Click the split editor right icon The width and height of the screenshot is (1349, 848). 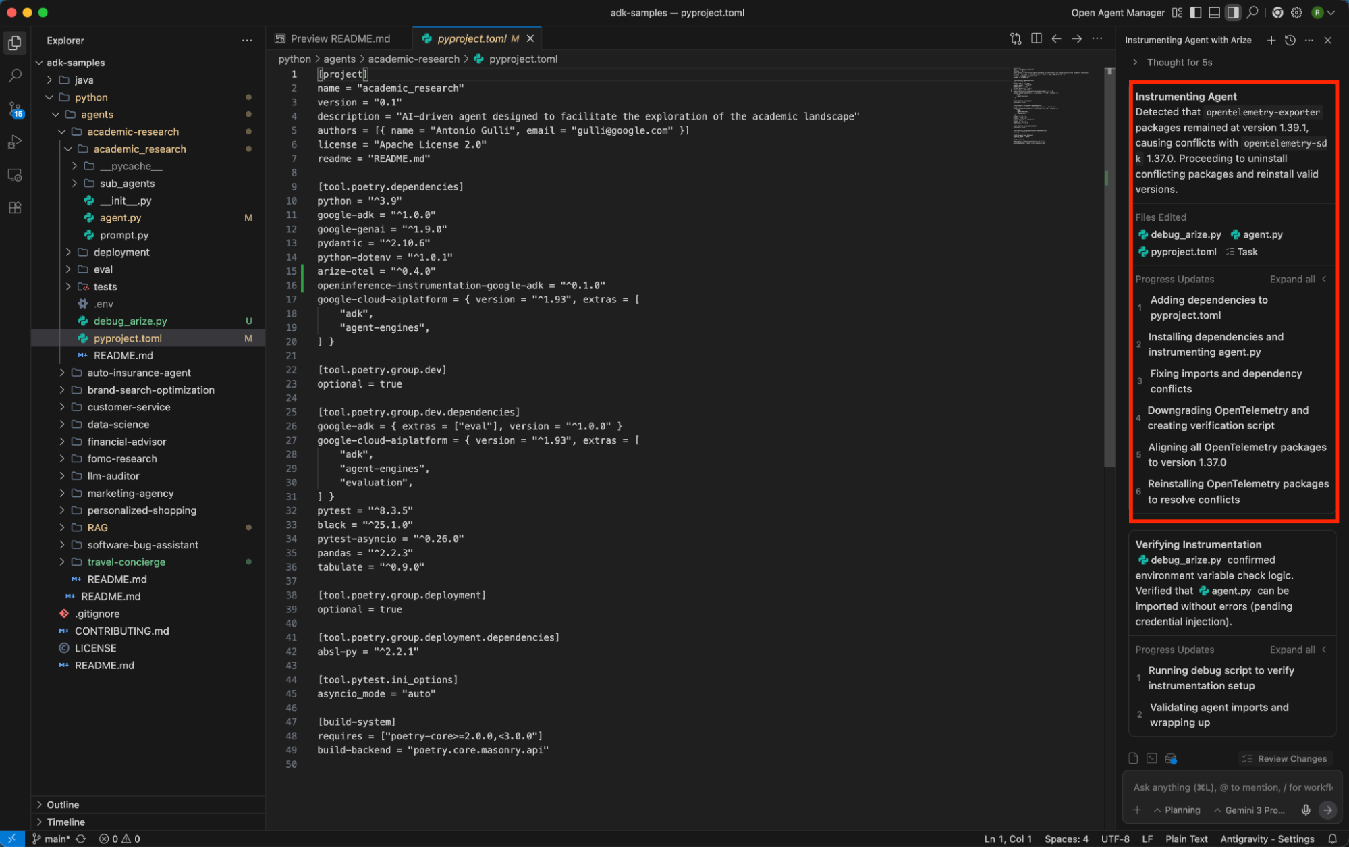coord(1037,39)
